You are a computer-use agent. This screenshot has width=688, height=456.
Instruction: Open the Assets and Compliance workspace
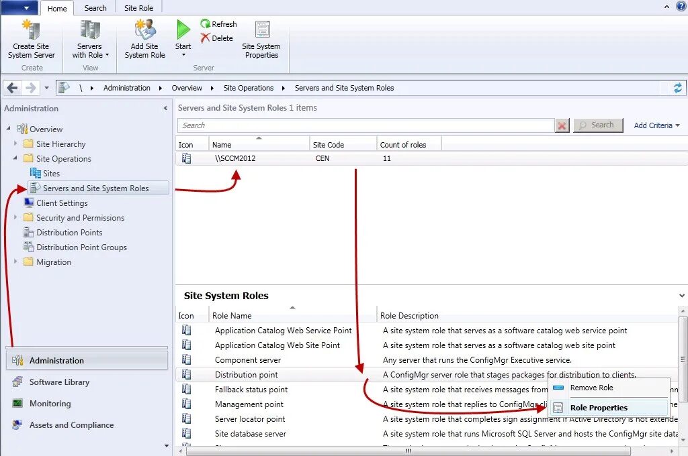(x=87, y=425)
